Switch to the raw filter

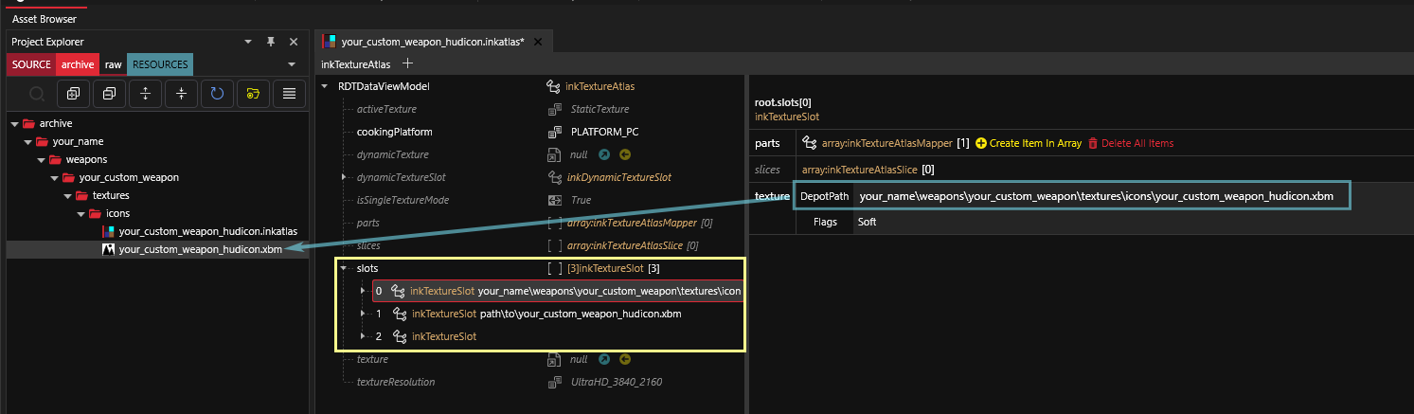(x=114, y=64)
